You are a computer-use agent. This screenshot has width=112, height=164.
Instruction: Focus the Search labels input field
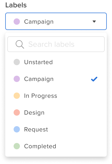point(56,44)
